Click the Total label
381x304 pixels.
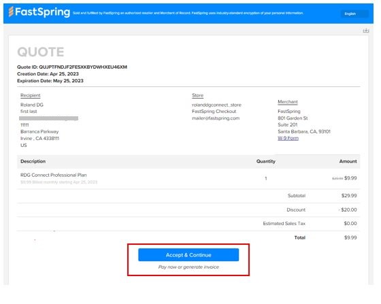point(300,237)
